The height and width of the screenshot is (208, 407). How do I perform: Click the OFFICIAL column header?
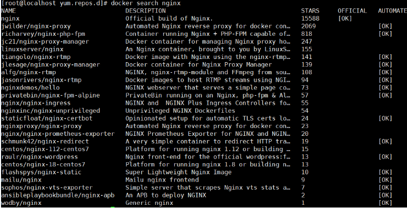[x=352, y=11]
